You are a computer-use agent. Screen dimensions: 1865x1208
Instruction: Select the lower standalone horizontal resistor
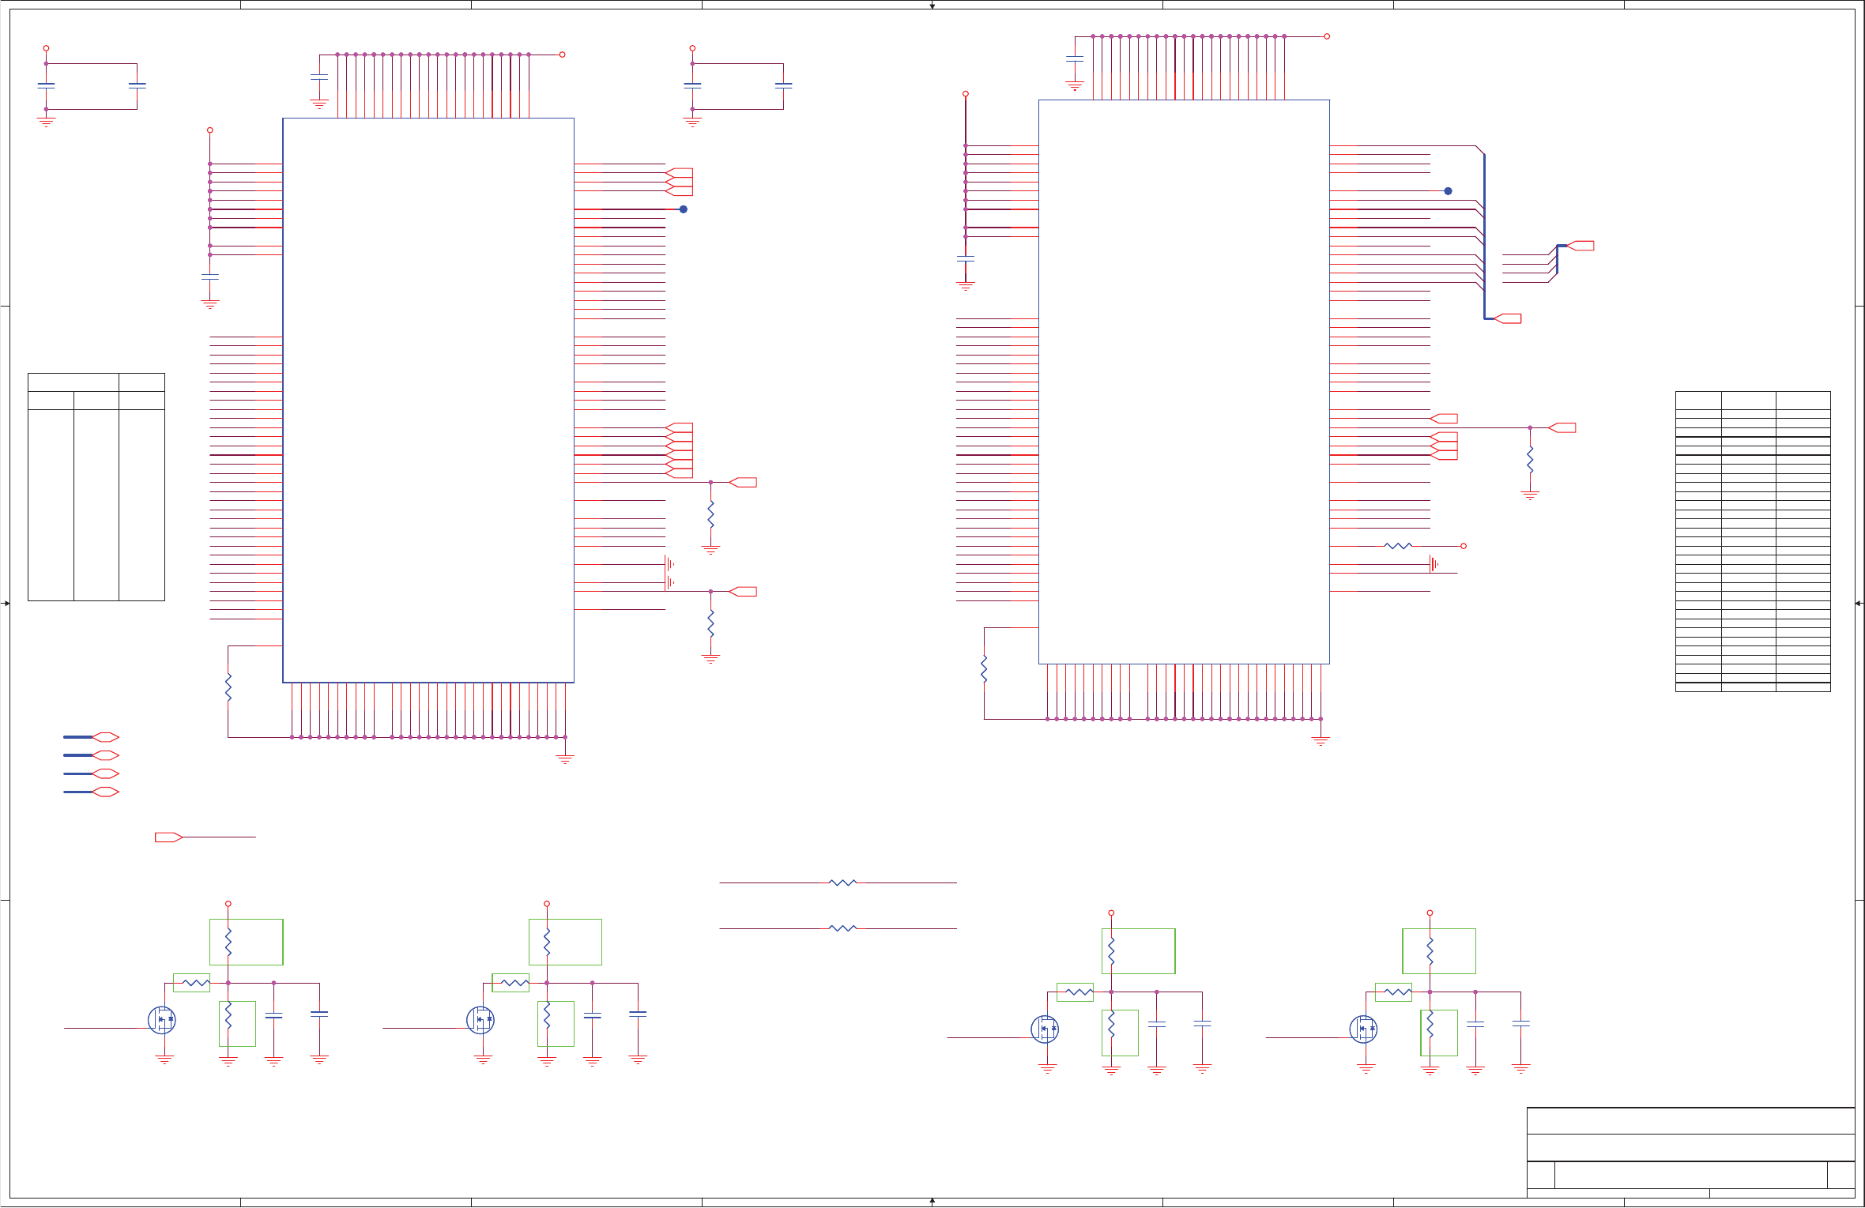coord(843,928)
